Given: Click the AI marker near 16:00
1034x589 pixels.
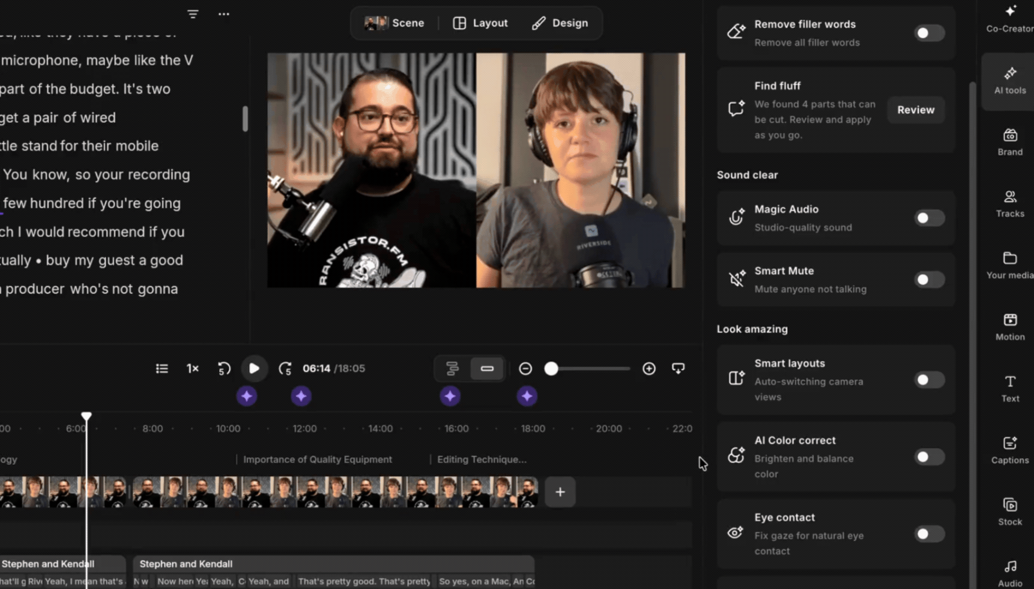Looking at the screenshot, I should pos(450,396).
